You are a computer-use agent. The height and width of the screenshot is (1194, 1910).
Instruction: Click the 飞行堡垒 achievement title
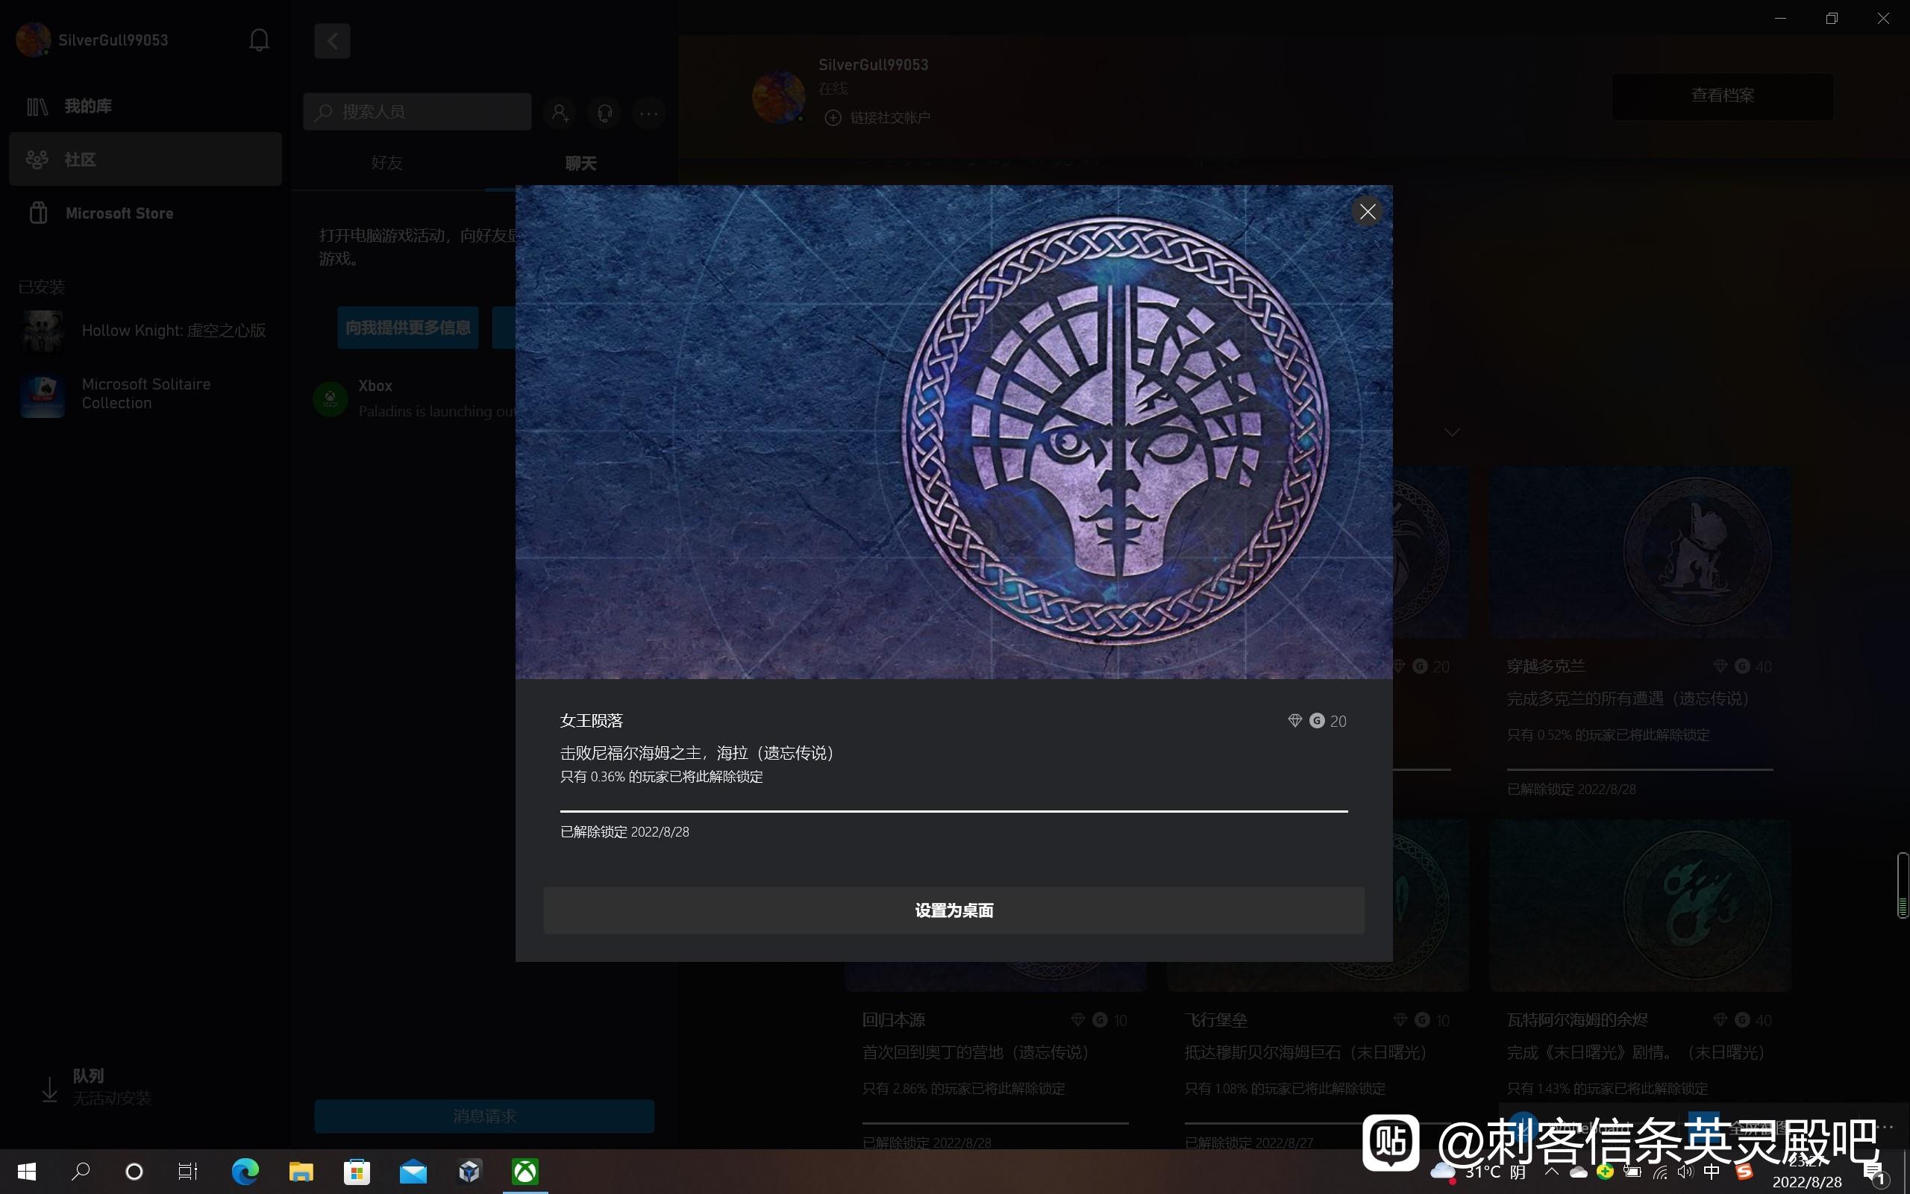coord(1215,1020)
